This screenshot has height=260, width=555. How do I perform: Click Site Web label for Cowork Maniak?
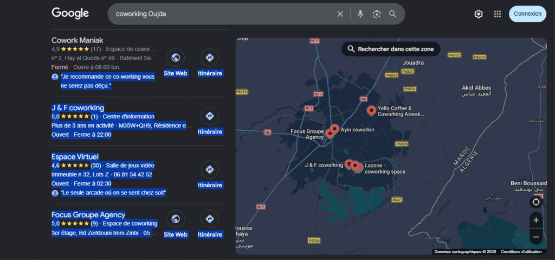click(176, 73)
